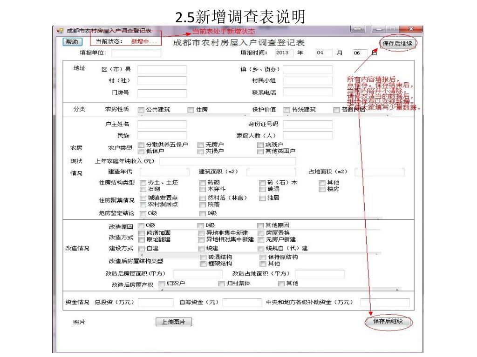Focus the 门牌号 input field
Image resolution: width=477 pixels, height=357 pixels.
pos(162,93)
